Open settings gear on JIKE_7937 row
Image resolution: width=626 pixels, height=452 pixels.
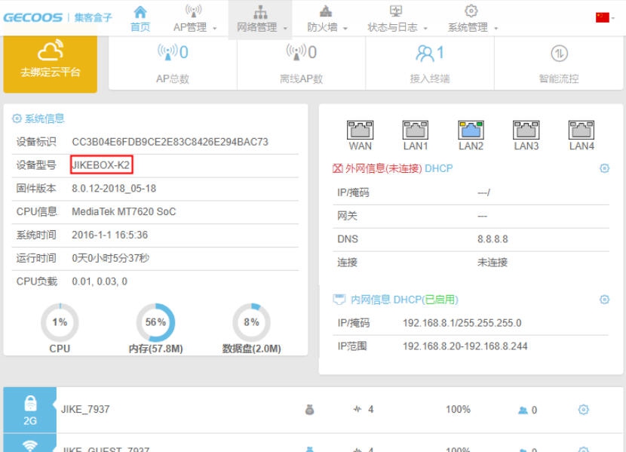pyautogui.click(x=582, y=409)
